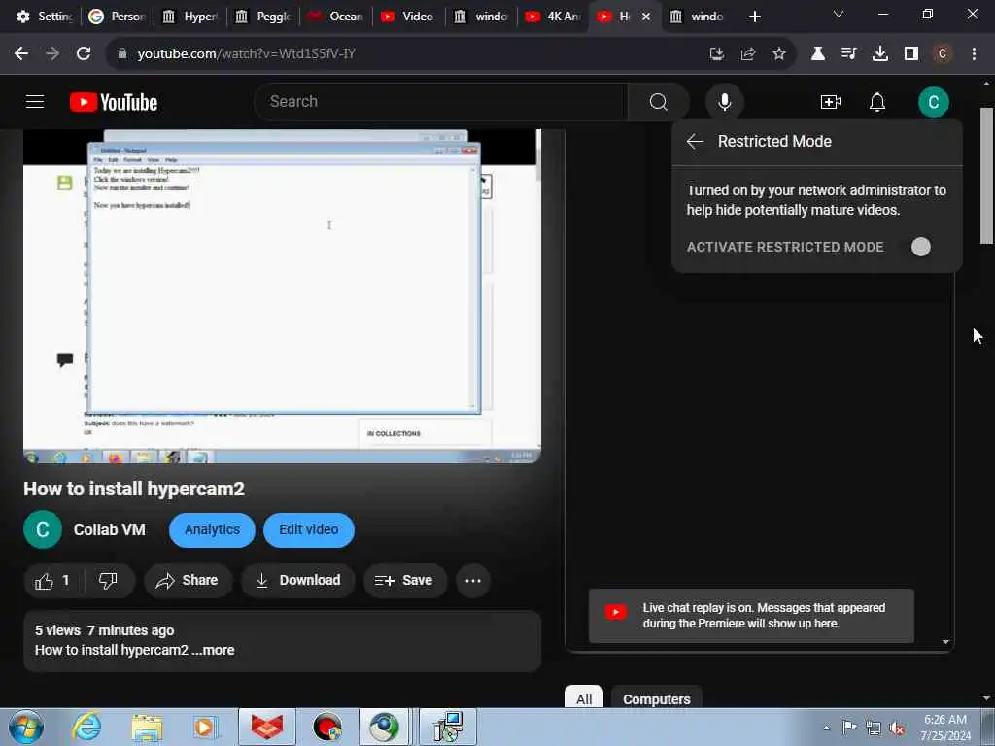Toggle the browser side panel
Viewport: 995px width, 746px height.
coord(911,54)
